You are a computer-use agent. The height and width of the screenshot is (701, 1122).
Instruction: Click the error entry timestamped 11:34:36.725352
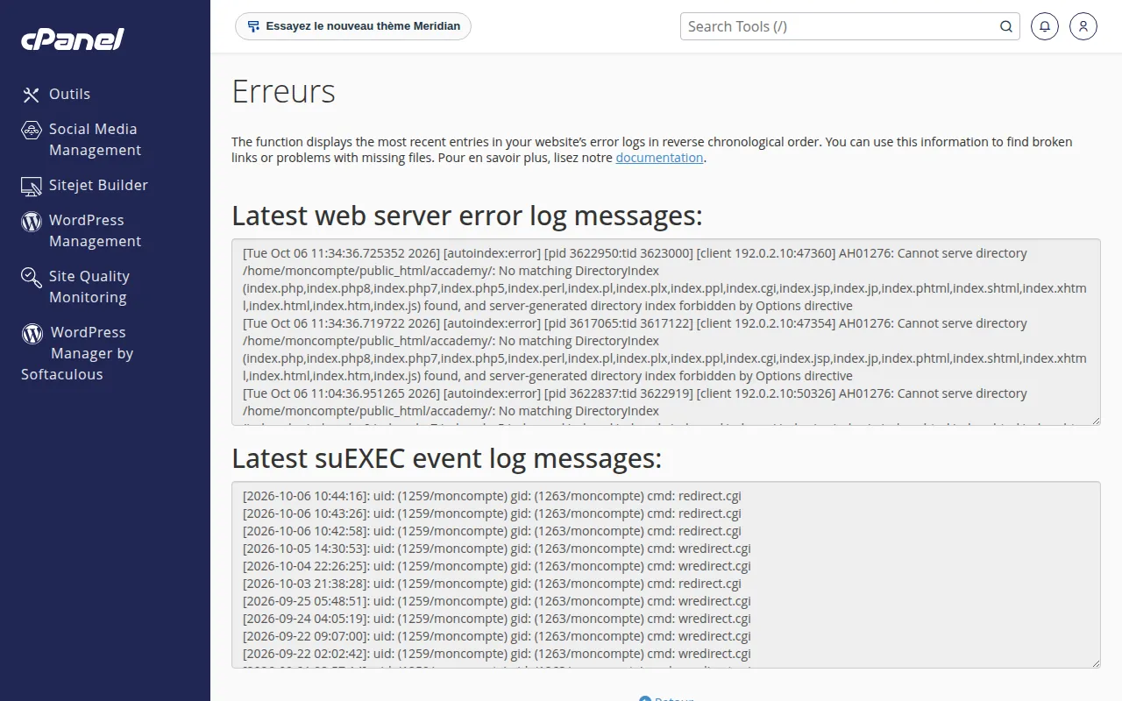click(x=664, y=280)
